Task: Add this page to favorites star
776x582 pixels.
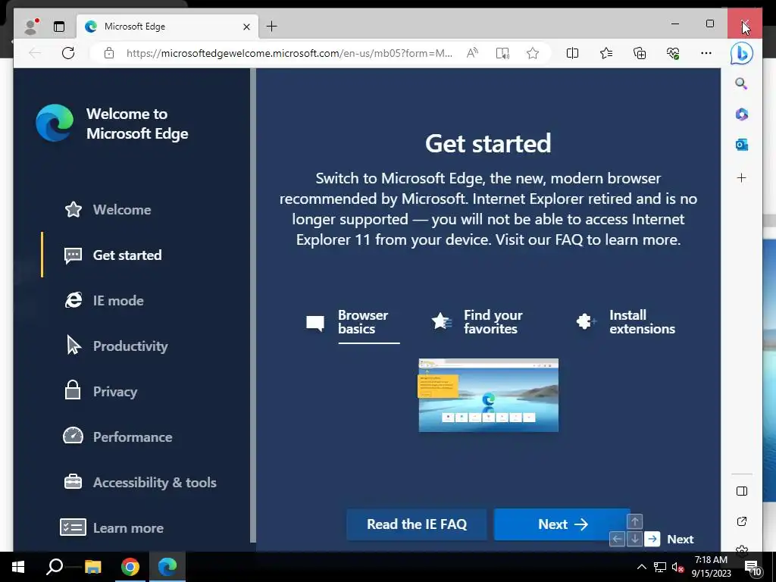Action: pos(533,53)
